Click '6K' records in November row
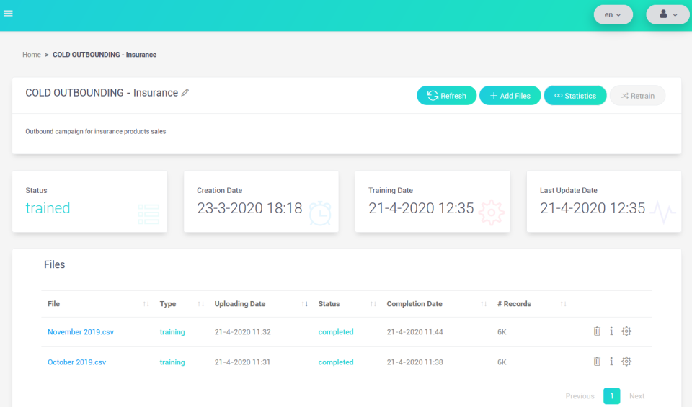This screenshot has width=692, height=407. (502, 331)
